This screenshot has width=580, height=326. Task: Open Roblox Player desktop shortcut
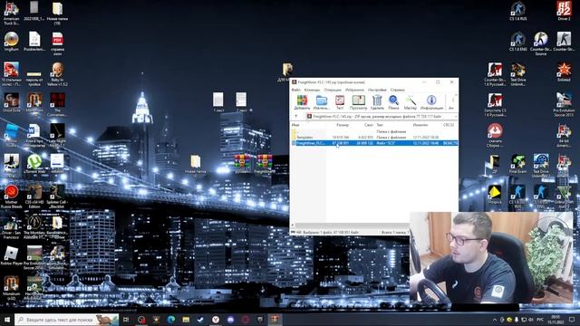click(x=11, y=255)
